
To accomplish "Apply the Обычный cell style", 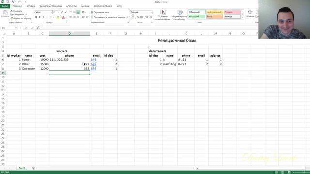I will click(x=197, y=12).
